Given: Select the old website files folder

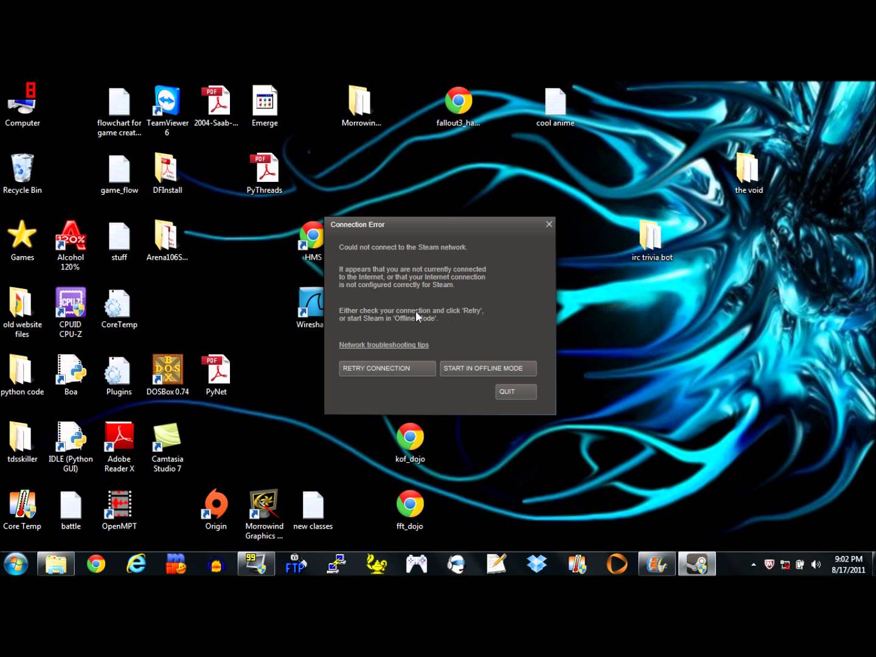Looking at the screenshot, I should click(23, 313).
